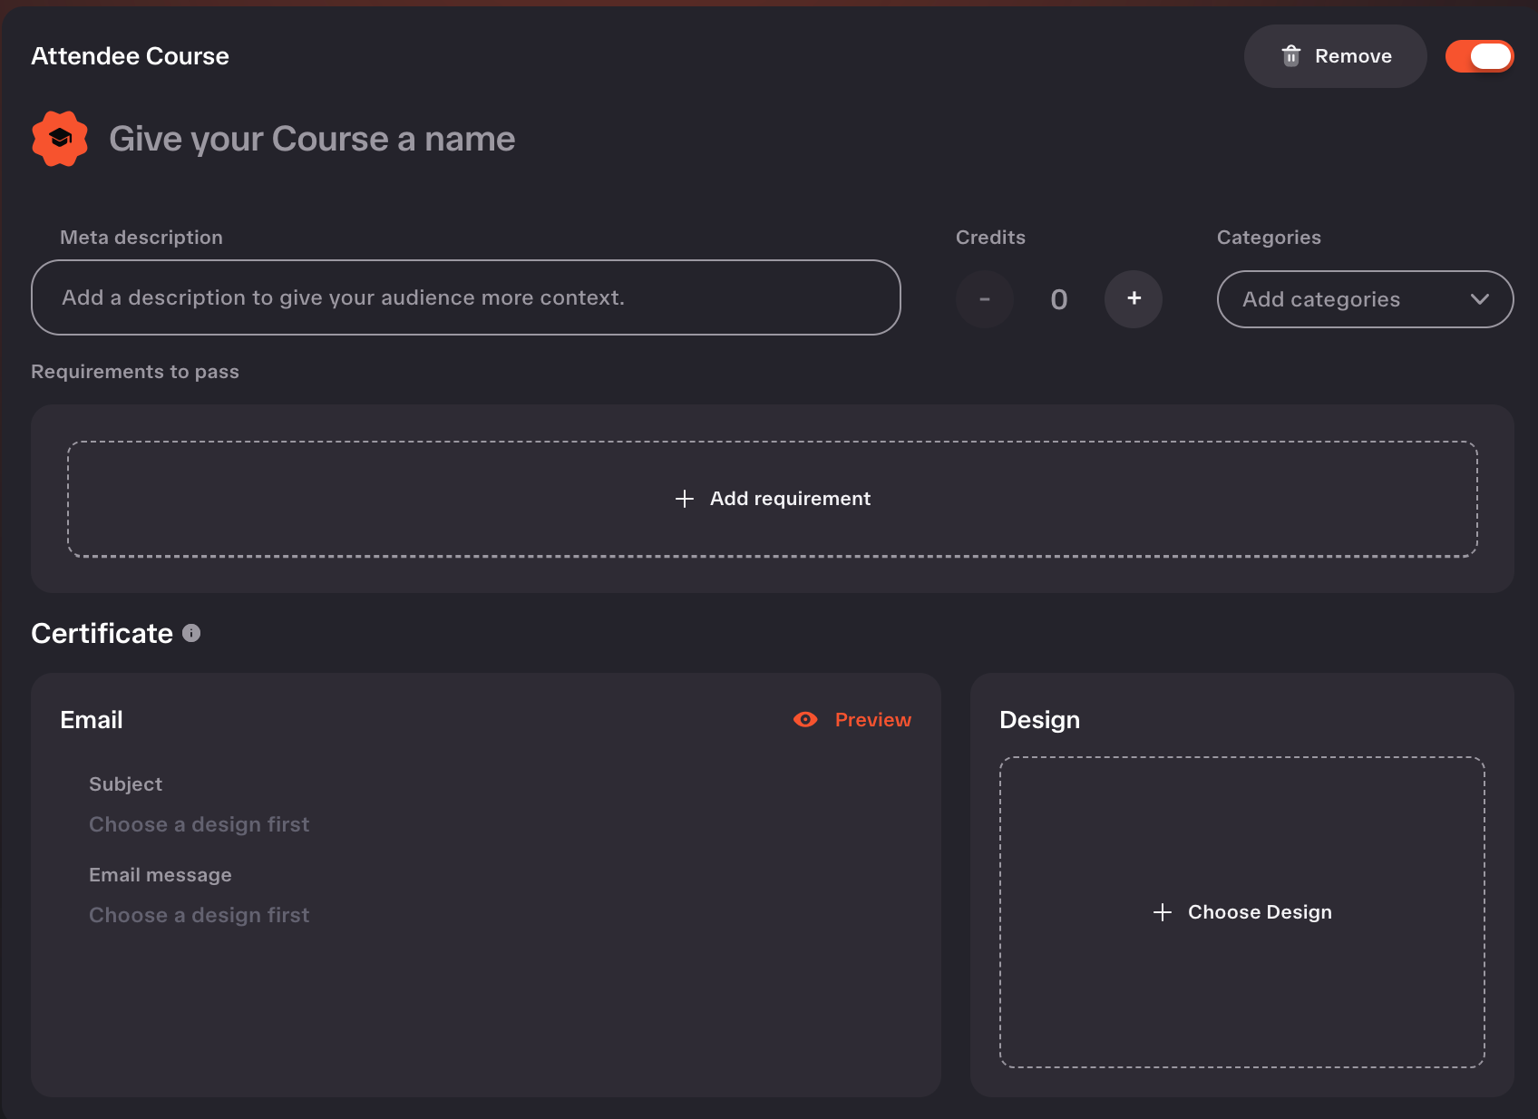The image size is (1538, 1119).
Task: Open the Add categories dropdown
Action: tap(1365, 299)
